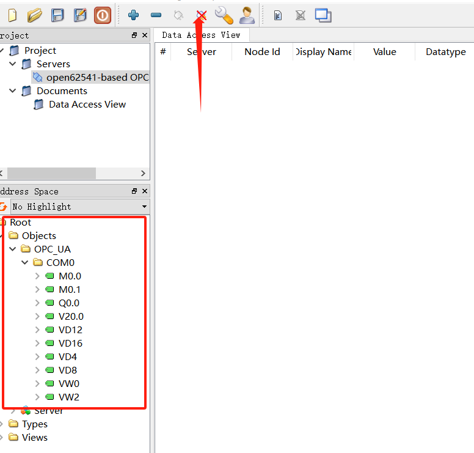Sort by the Value column header
The width and height of the screenshot is (474, 453).
[385, 52]
